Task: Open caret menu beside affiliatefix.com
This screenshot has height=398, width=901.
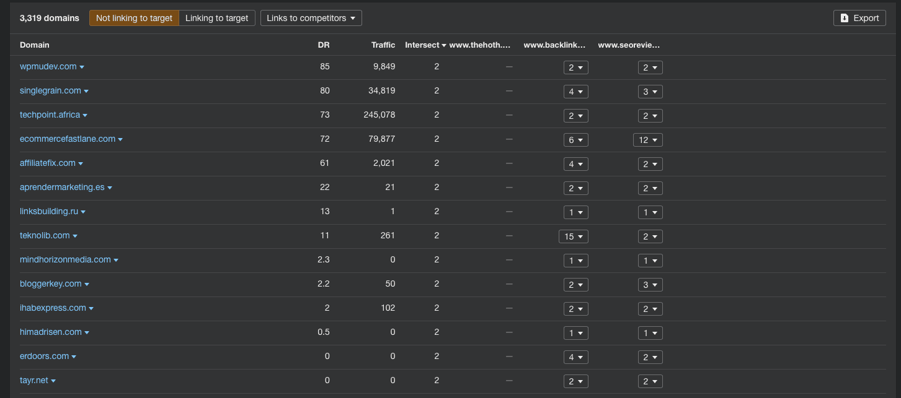Action: [81, 163]
